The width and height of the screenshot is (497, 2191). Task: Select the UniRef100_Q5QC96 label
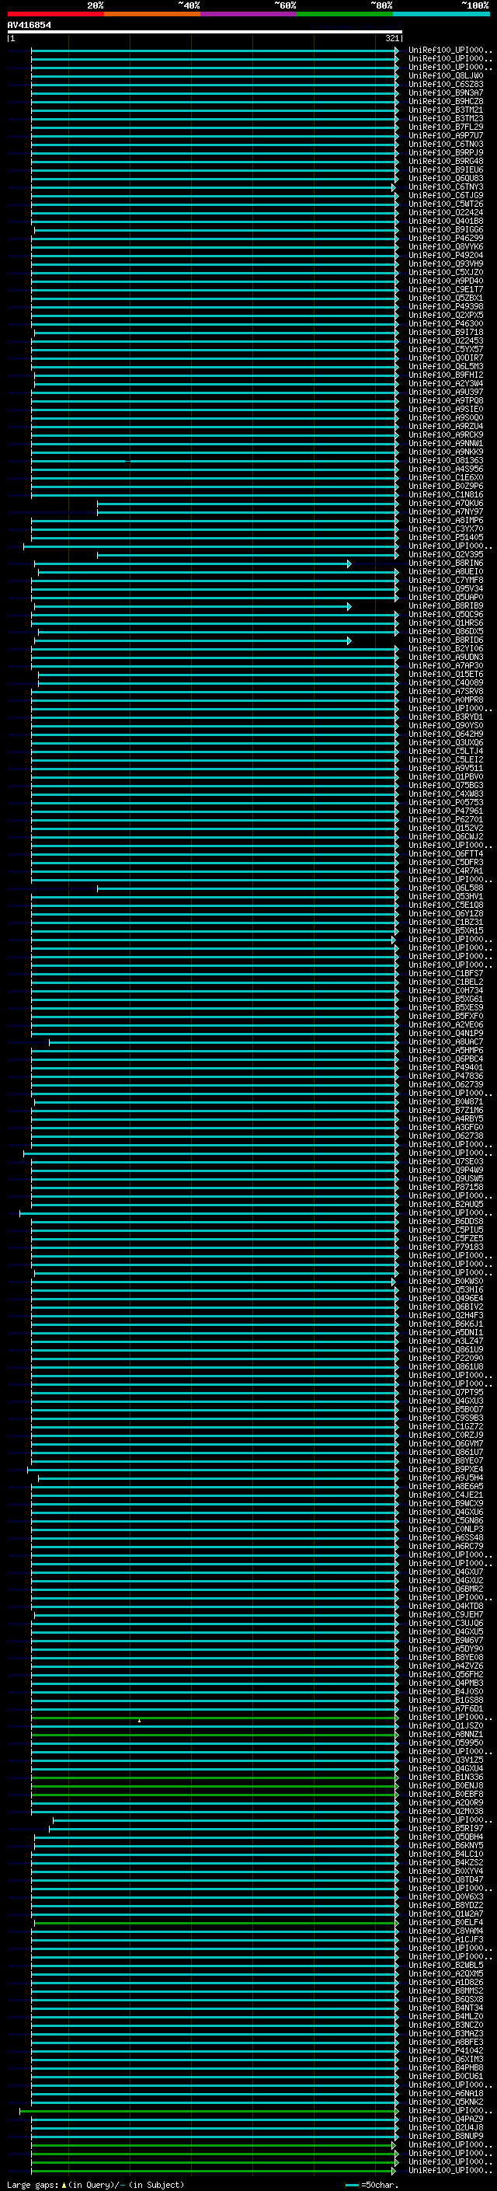click(x=446, y=615)
